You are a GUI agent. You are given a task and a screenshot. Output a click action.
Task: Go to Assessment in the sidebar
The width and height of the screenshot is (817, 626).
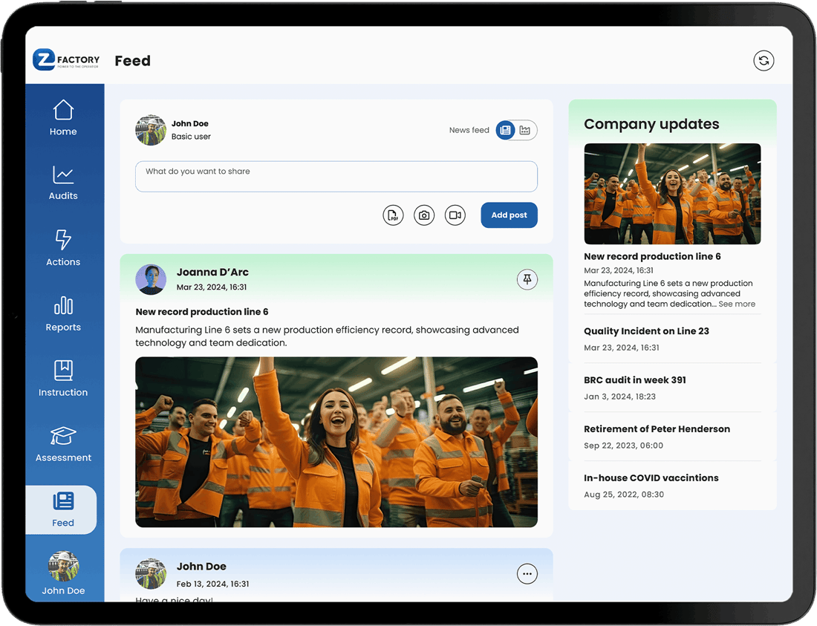(63, 444)
